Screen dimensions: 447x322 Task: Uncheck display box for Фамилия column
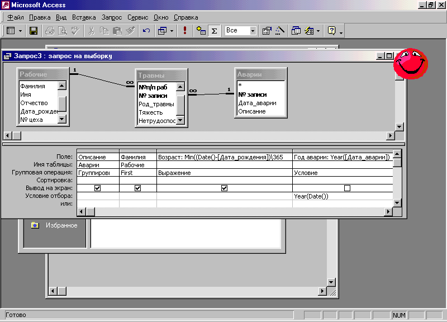(137, 188)
